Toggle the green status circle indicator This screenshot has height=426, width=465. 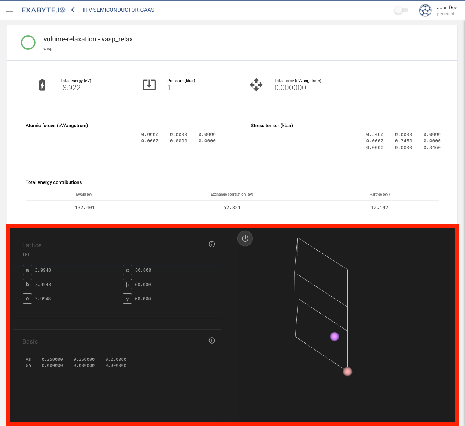pyautogui.click(x=28, y=42)
